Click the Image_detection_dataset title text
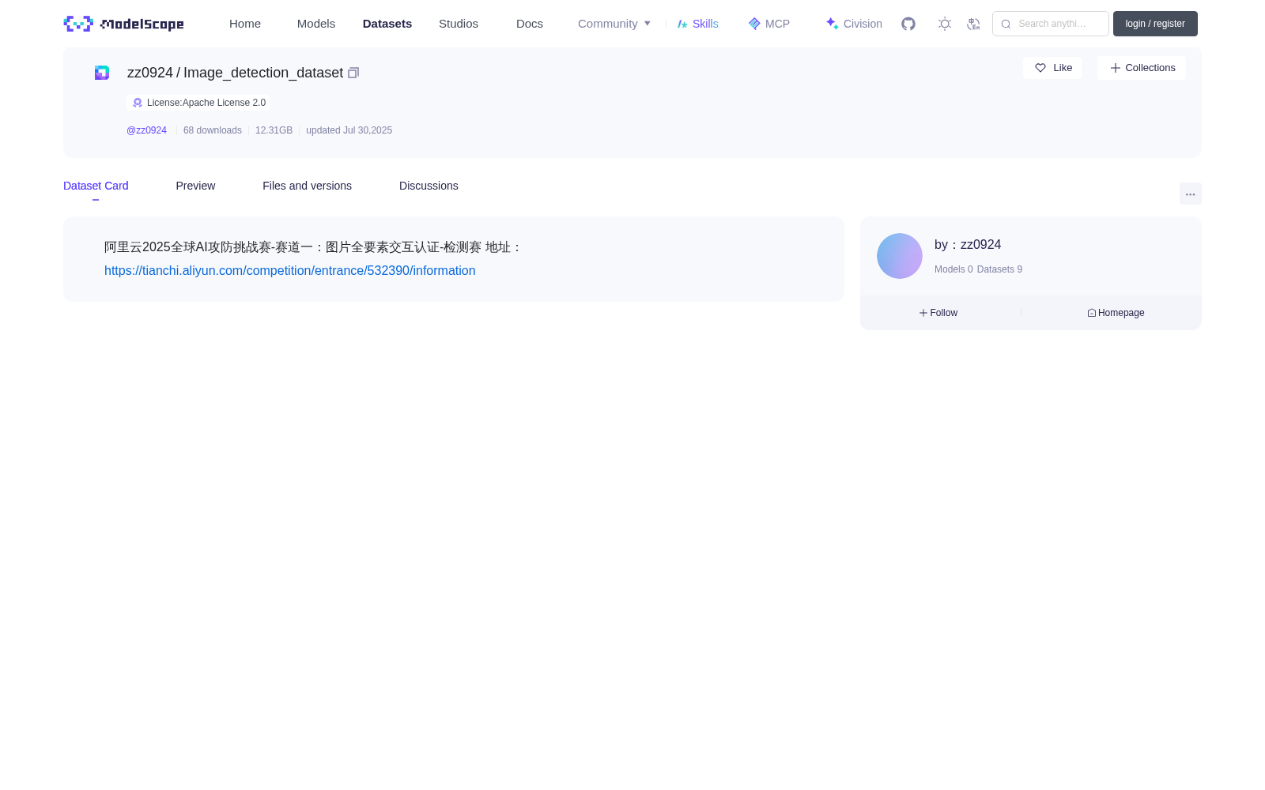Image resolution: width=1265 pixels, height=790 pixels. (263, 73)
